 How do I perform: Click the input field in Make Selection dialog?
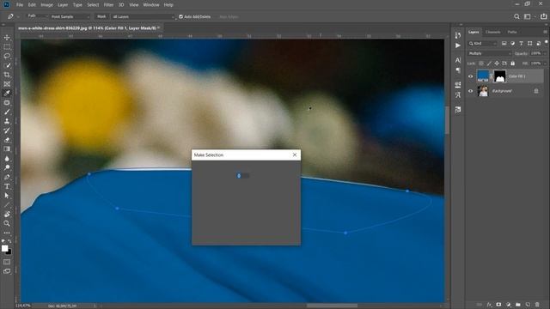(x=243, y=175)
